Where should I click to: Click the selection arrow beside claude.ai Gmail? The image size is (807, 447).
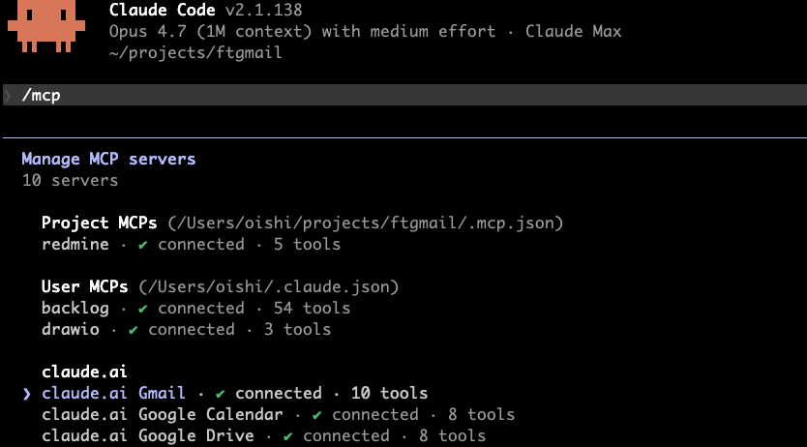click(27, 394)
